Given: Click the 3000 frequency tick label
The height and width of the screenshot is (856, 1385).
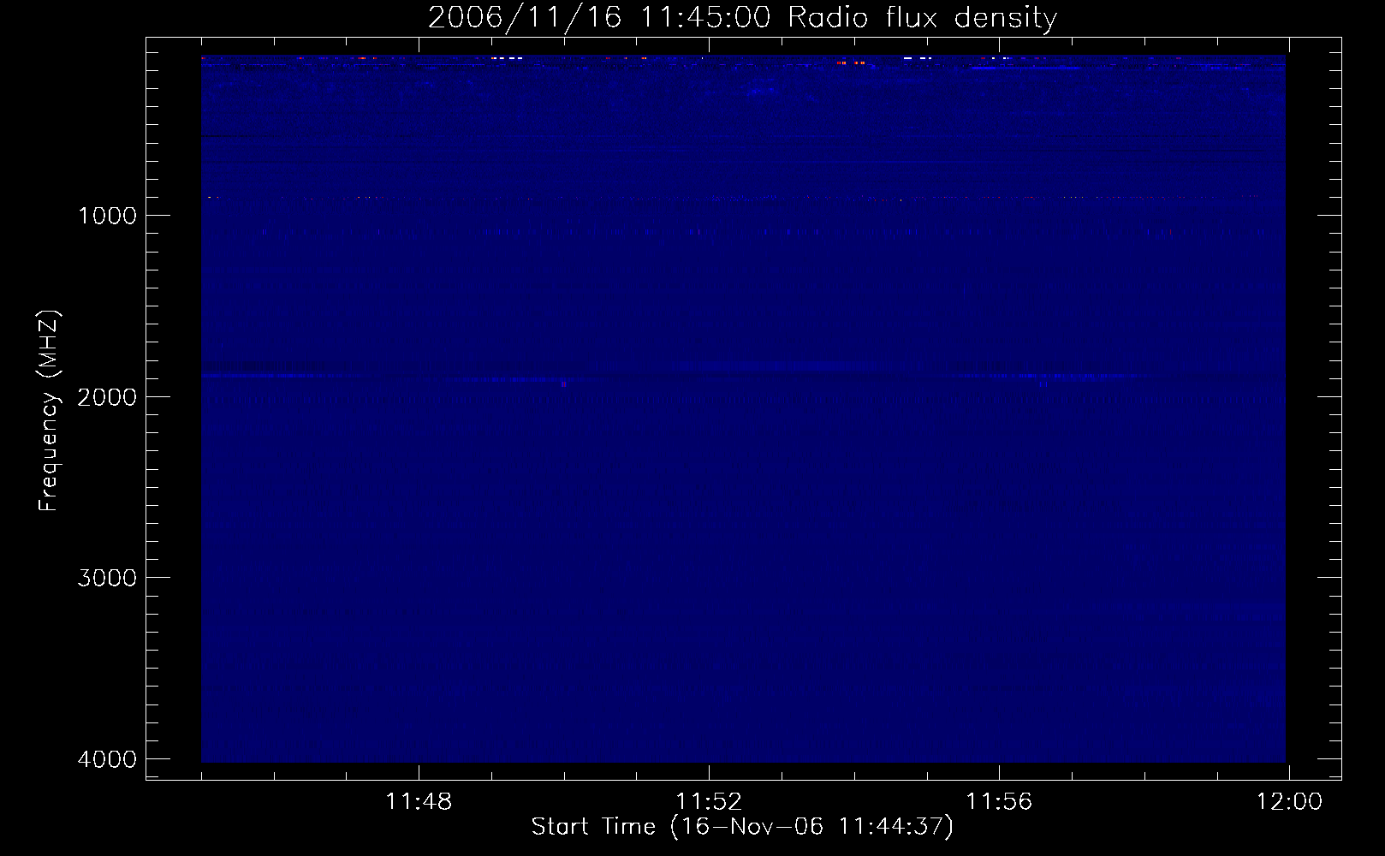Looking at the screenshot, I should coord(107,578).
